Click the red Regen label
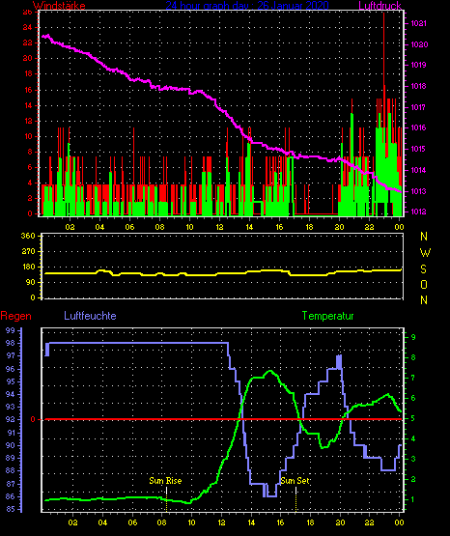The image size is (450, 536). 15,316
